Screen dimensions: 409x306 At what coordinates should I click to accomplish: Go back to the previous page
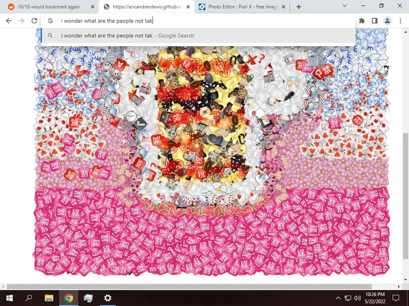pos(9,21)
